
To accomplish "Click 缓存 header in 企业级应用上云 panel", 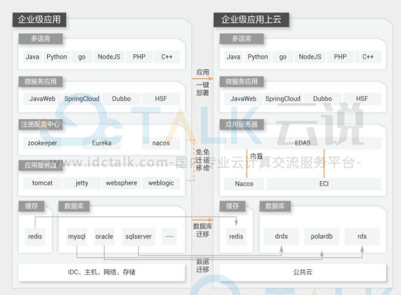I will [233, 206].
